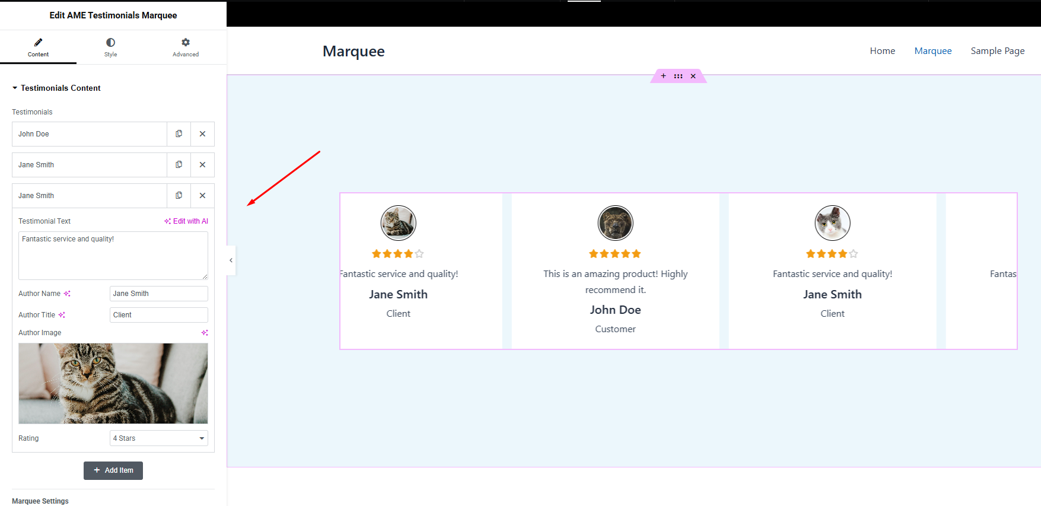Viewport: 1041px width, 506px height.
Task: Open the Style tab
Action: tap(110, 47)
